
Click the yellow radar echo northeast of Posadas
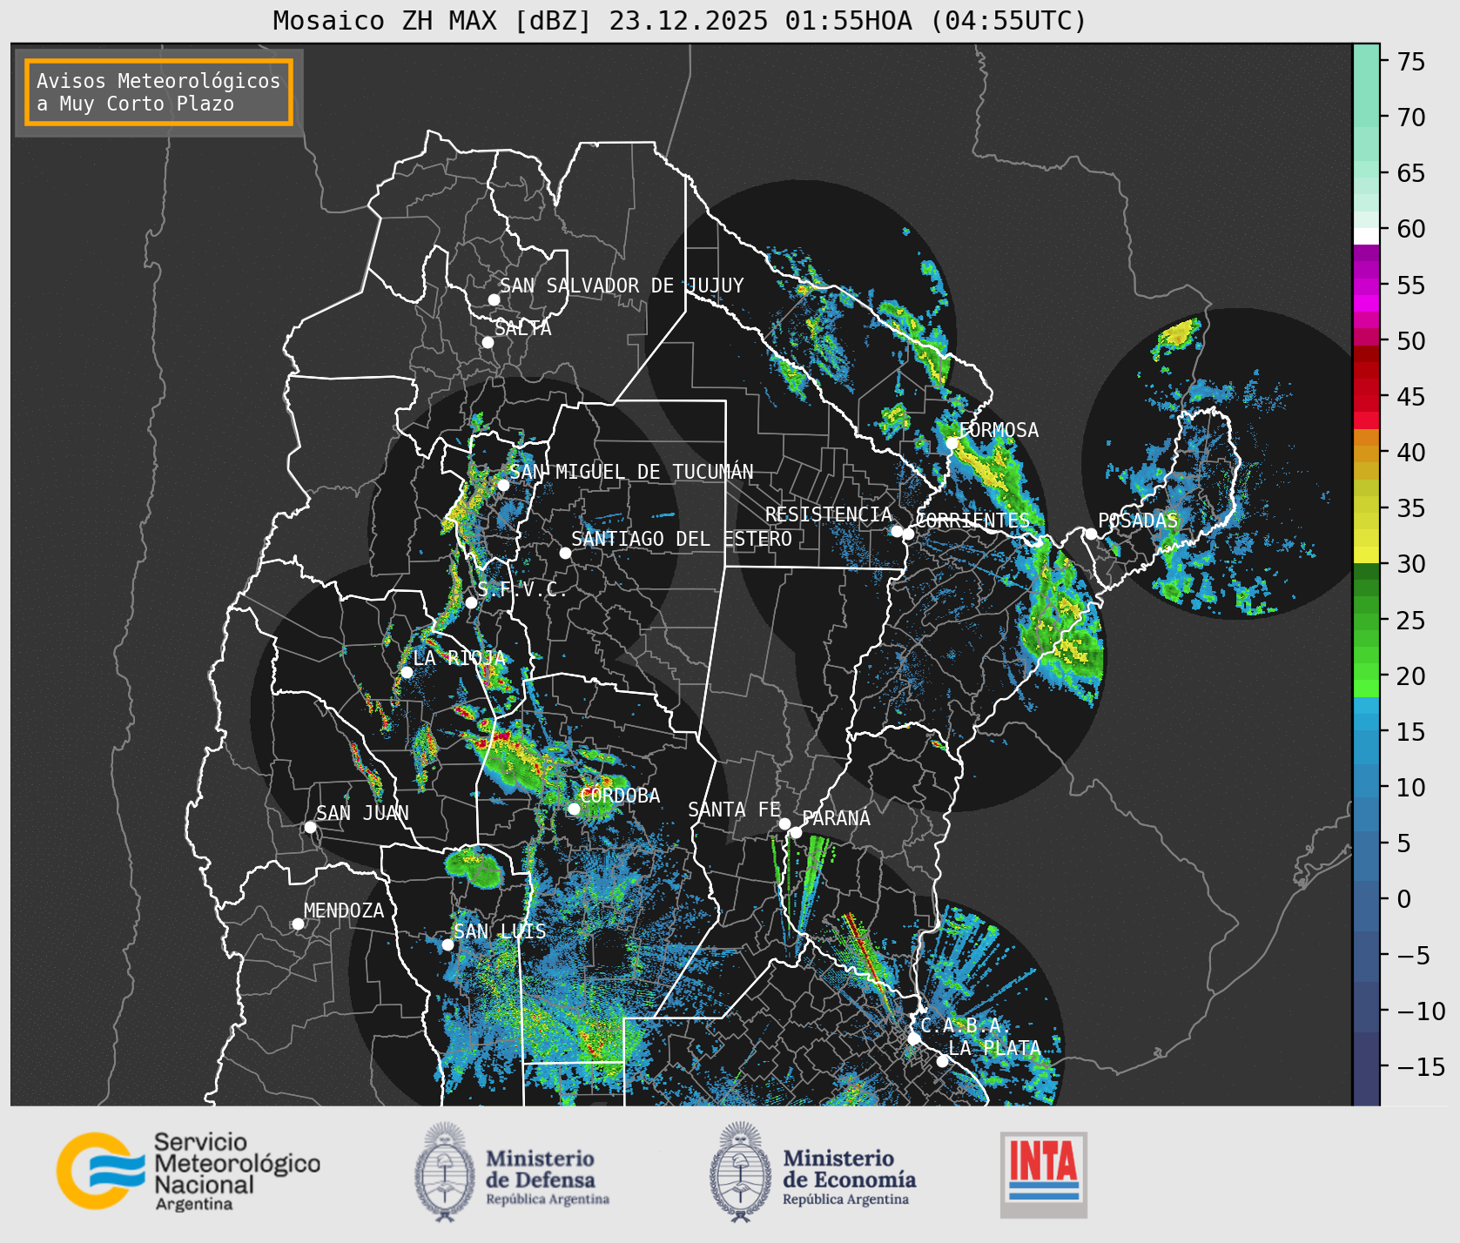coord(1178,333)
